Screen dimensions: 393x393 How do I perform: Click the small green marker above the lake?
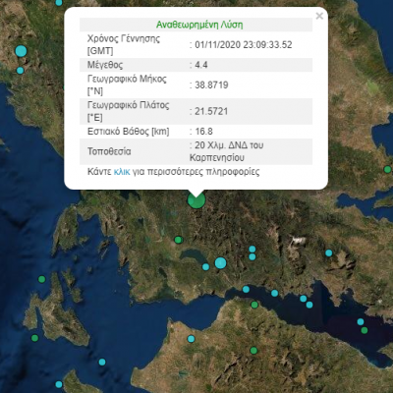coord(178,240)
